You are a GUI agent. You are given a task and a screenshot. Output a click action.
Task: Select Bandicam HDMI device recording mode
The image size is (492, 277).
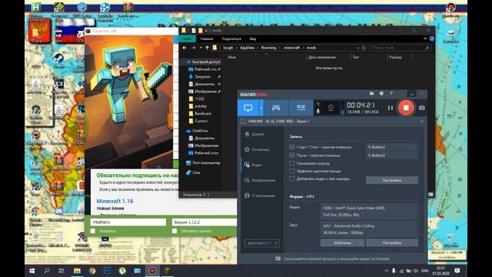coord(301,108)
